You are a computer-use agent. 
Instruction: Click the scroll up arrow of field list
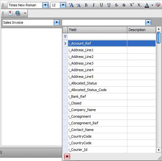pos(159,29)
